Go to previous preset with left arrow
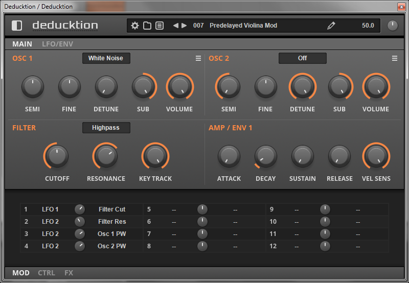The height and width of the screenshot is (283, 409). [175, 26]
